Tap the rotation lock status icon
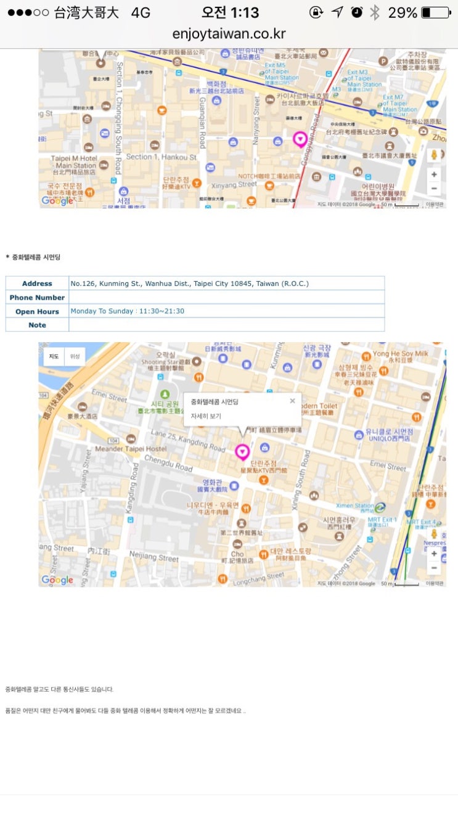Screen dimensions: 458x815 316,12
